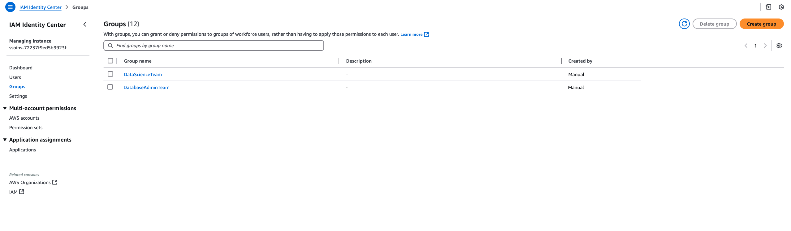Click the Create group button
This screenshot has width=791, height=231.
click(x=762, y=24)
